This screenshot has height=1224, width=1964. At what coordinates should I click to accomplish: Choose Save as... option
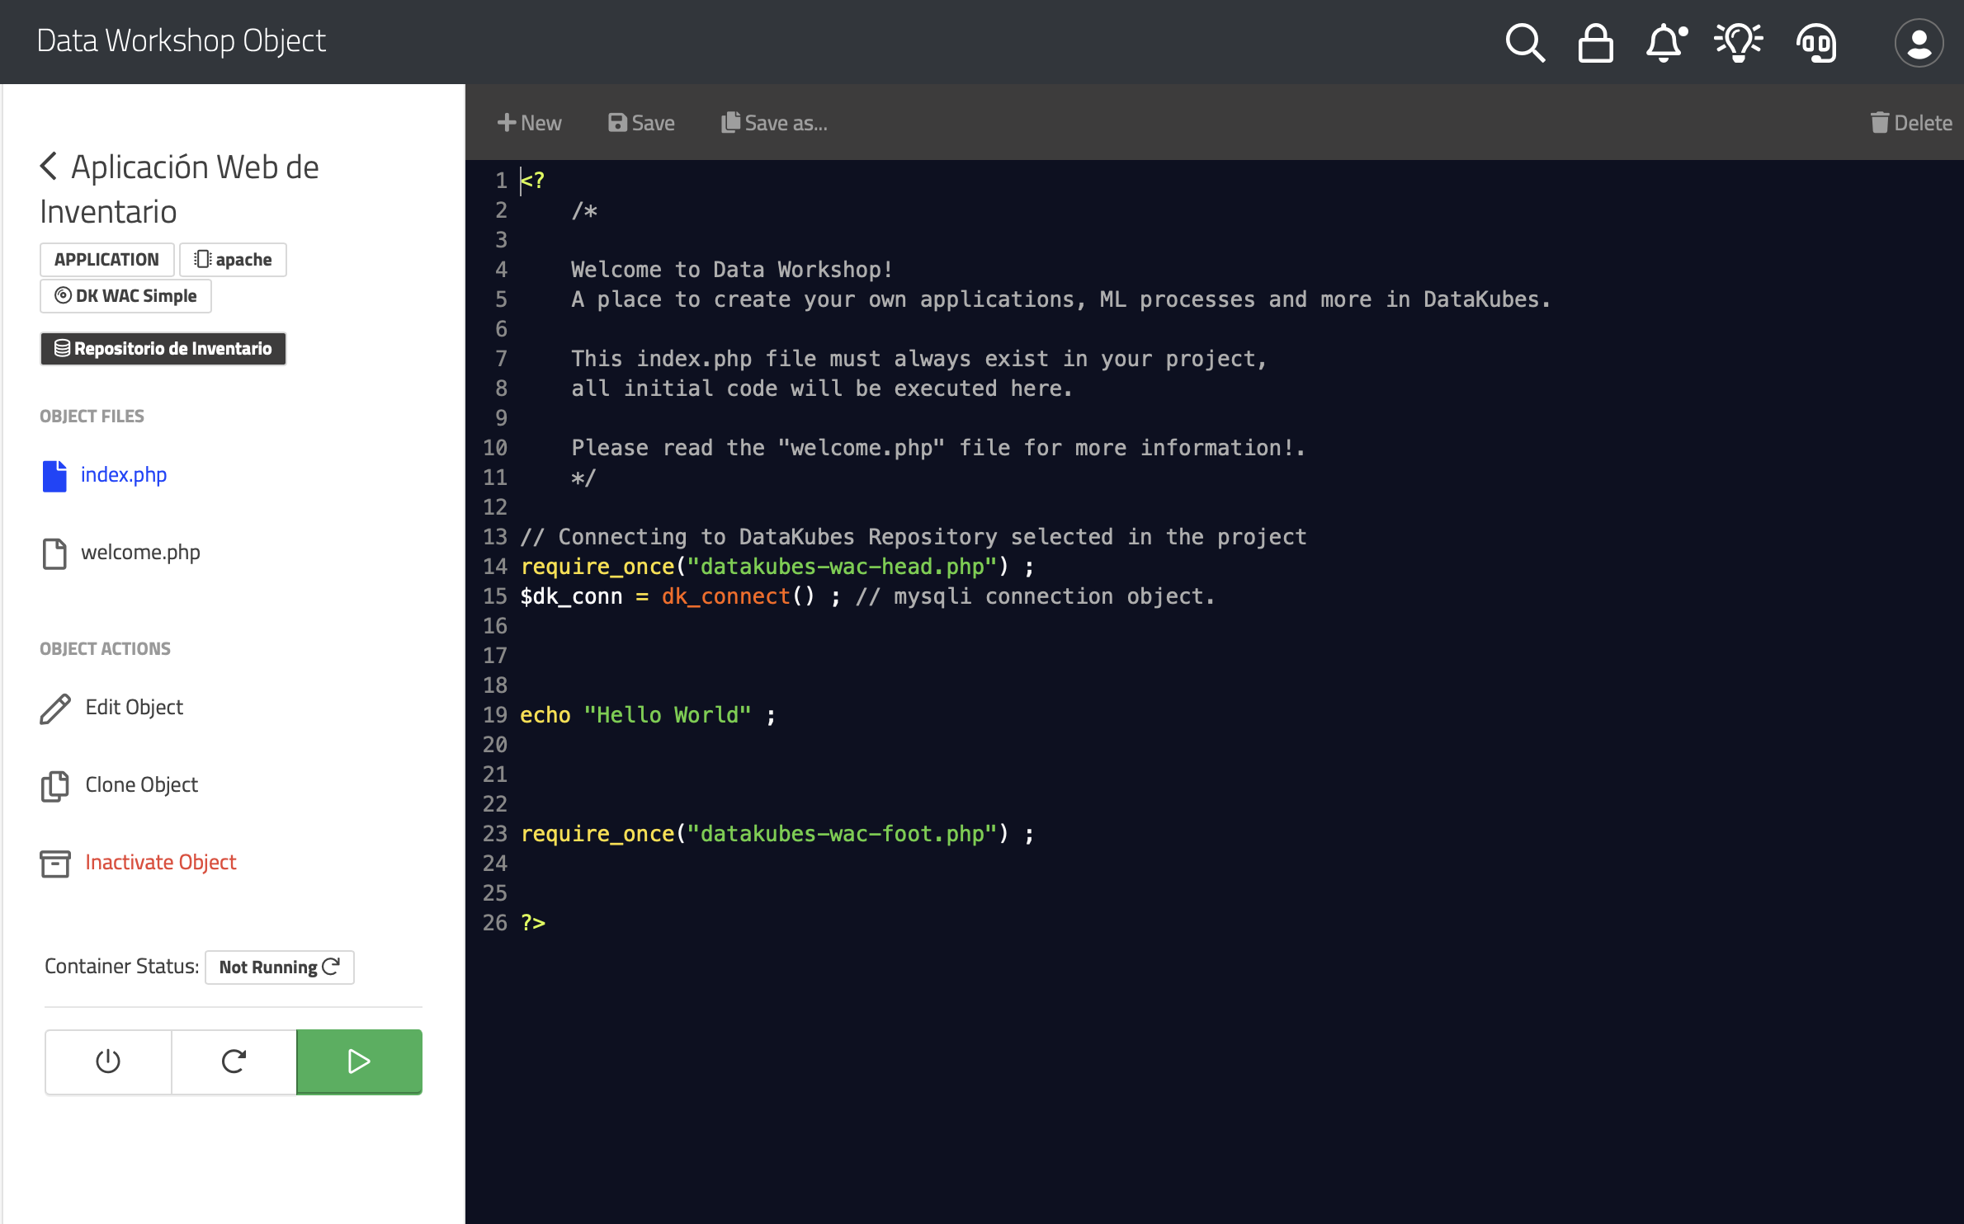tap(774, 123)
